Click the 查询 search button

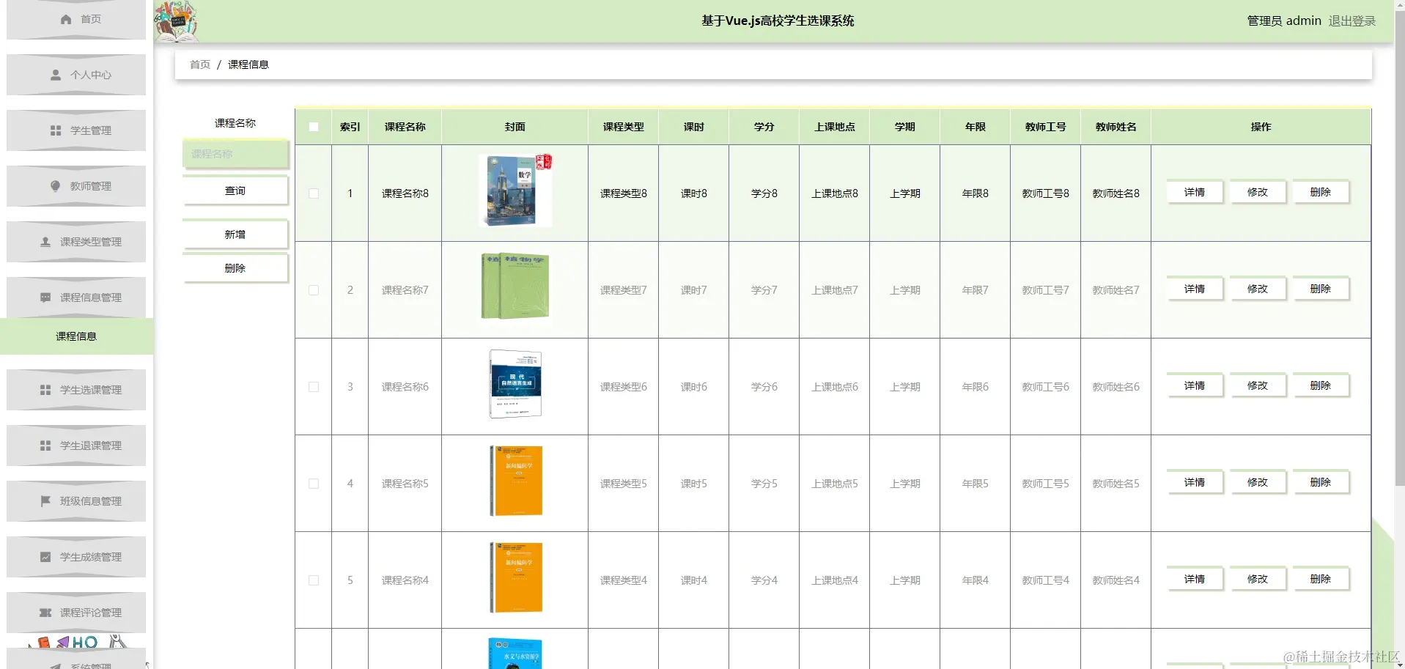click(x=235, y=190)
